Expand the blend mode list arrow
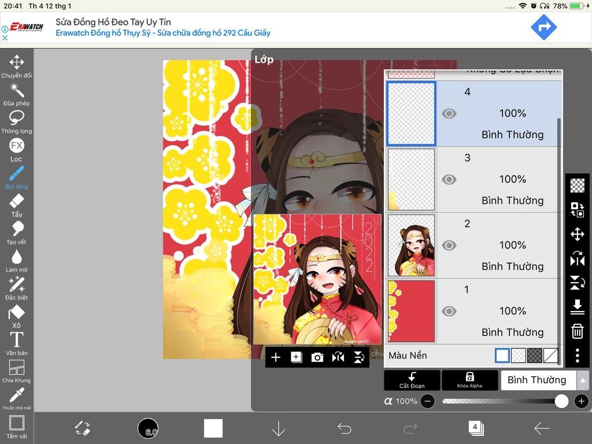The image size is (592, 444). coord(583,380)
